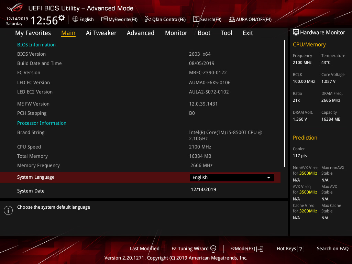Click LED EC Version value AUMA0-E6K5-0106
This screenshot has width=352, height=264.
[210, 82]
